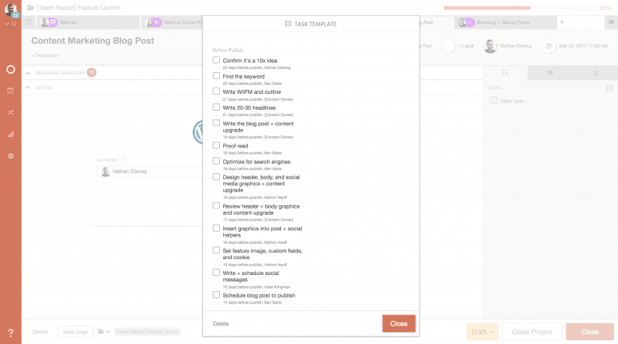Open the Draft status dropdown

pyautogui.click(x=482, y=332)
